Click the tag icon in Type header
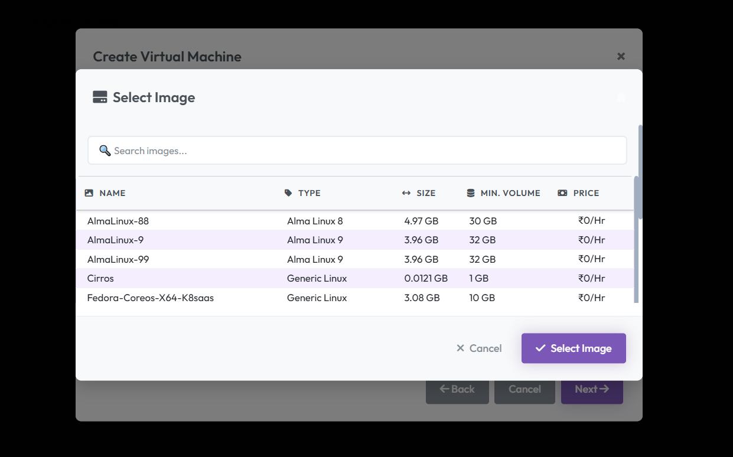The height and width of the screenshot is (457, 733). click(288, 193)
